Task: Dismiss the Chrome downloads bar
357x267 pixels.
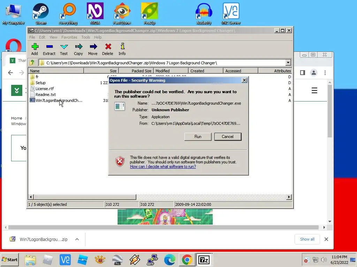Action: click(326, 239)
